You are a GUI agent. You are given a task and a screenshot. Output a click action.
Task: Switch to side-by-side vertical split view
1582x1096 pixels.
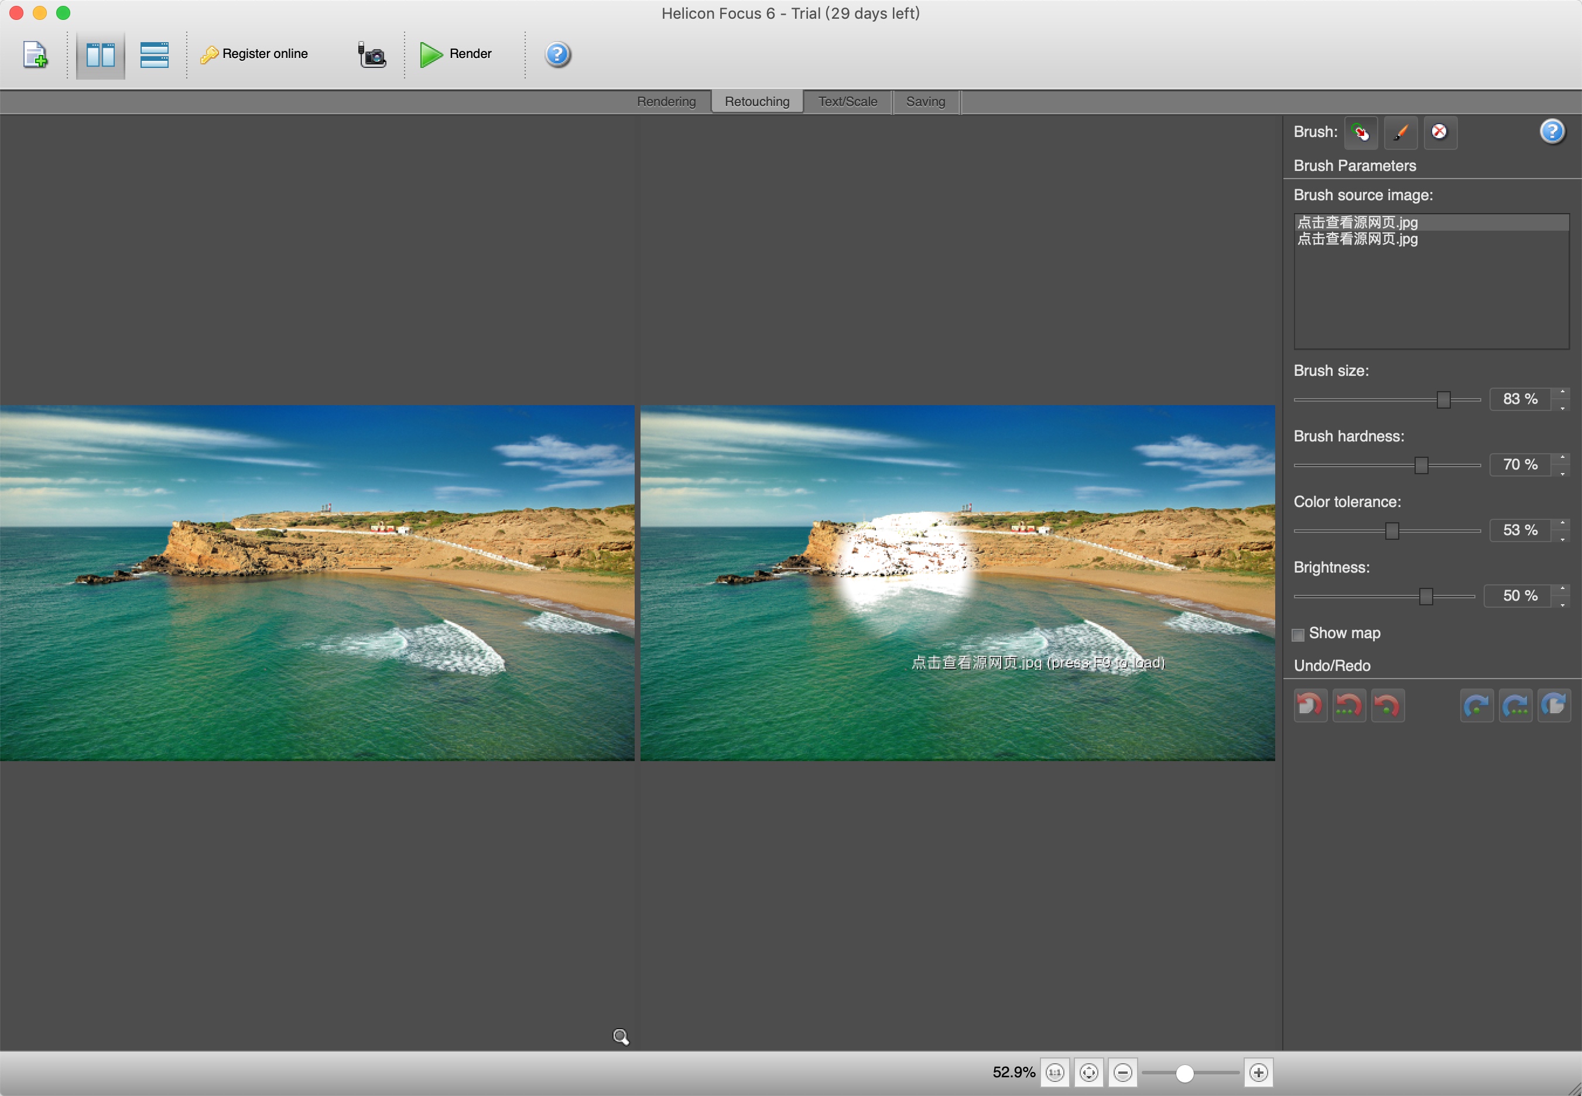coord(100,54)
